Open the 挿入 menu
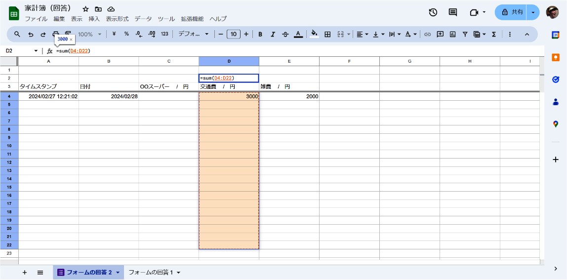 tap(94, 19)
